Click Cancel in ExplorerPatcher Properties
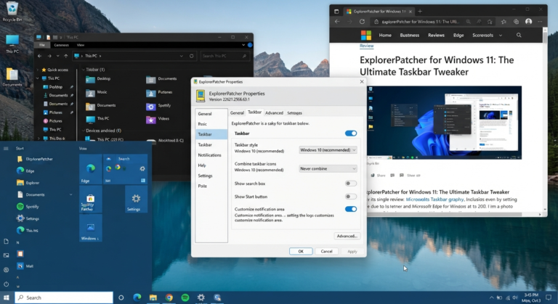This screenshot has width=558, height=304. 326,251
